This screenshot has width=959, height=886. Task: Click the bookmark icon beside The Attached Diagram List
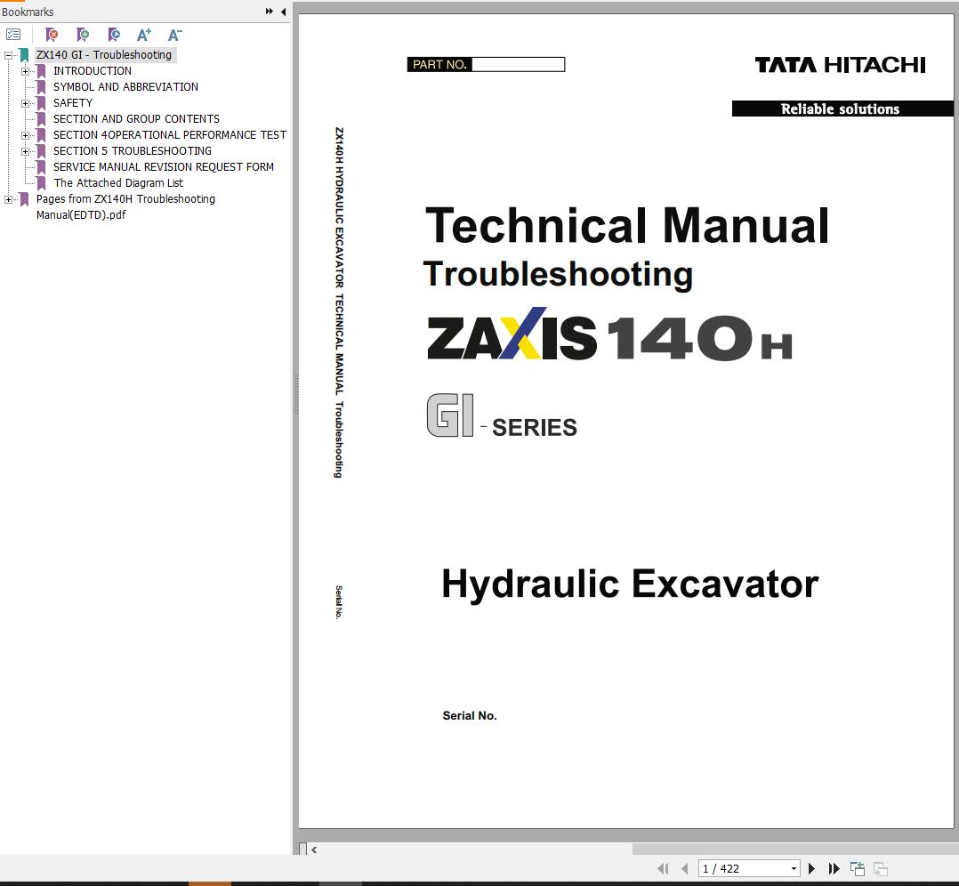41,183
